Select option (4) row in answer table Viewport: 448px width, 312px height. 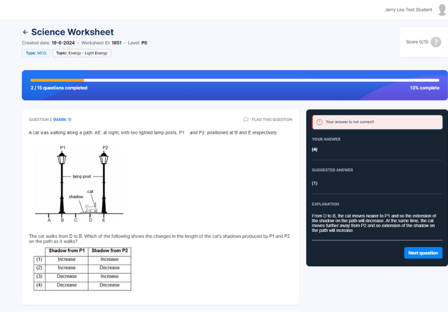(82, 285)
